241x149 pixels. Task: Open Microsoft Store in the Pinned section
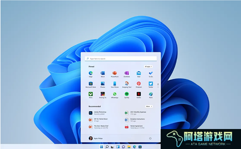pos(91,85)
